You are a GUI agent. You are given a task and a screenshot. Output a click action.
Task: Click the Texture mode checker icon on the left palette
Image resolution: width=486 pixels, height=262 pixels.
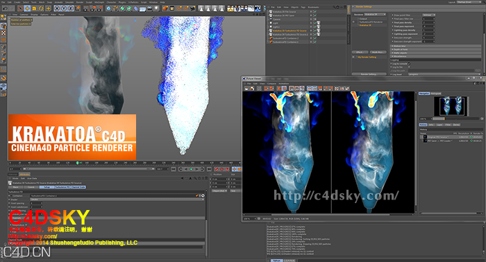pos(3,33)
